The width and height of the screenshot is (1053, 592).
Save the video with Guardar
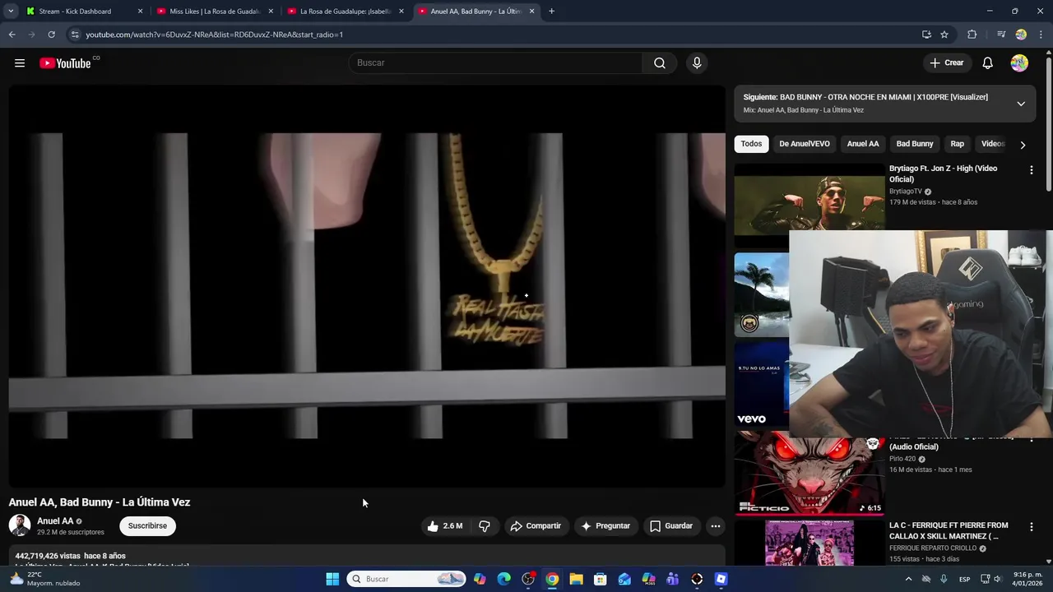coord(671,526)
